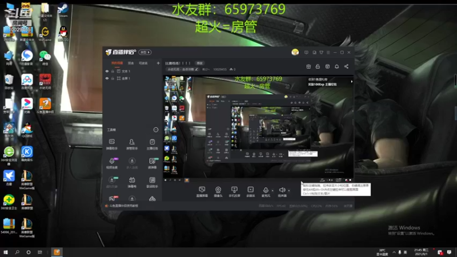Select the 文本 1 source row

point(133,71)
